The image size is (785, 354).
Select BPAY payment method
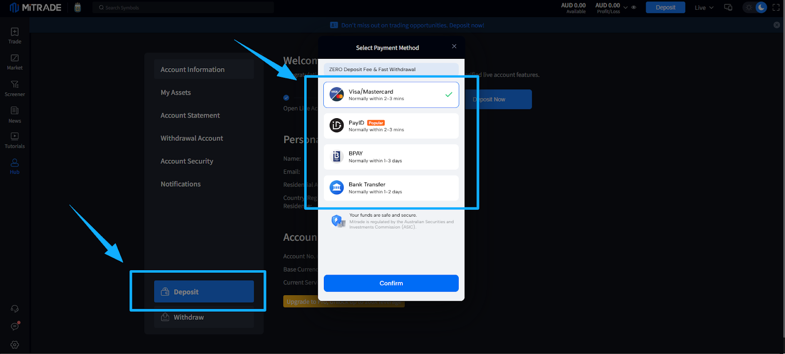(x=391, y=157)
